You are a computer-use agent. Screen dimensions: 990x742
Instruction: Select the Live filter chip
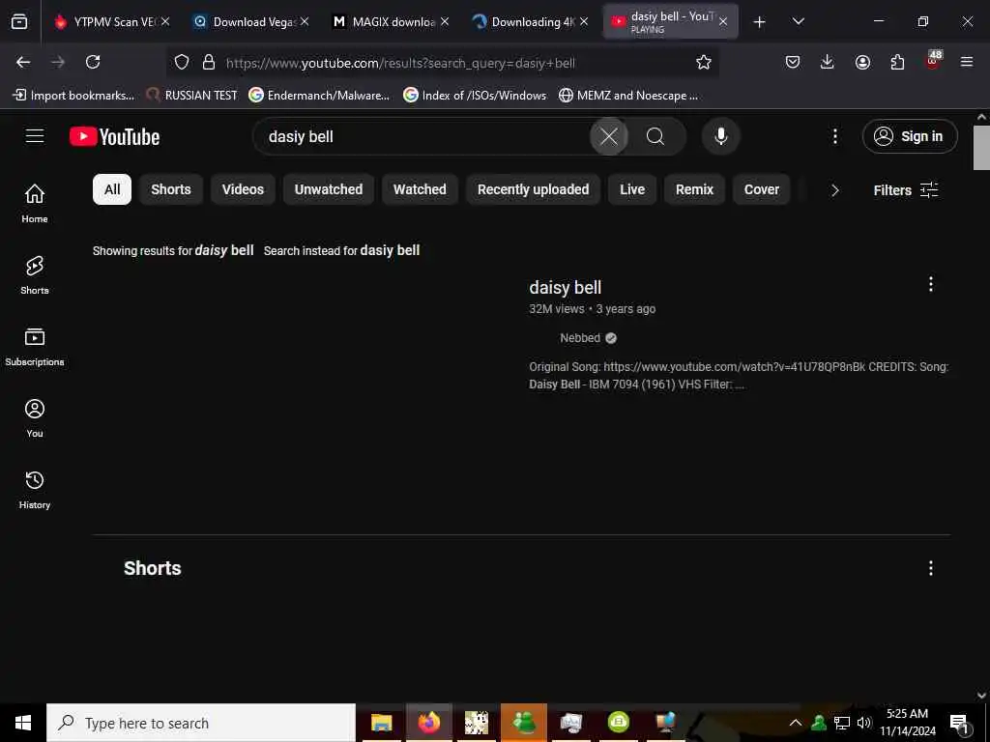(632, 189)
